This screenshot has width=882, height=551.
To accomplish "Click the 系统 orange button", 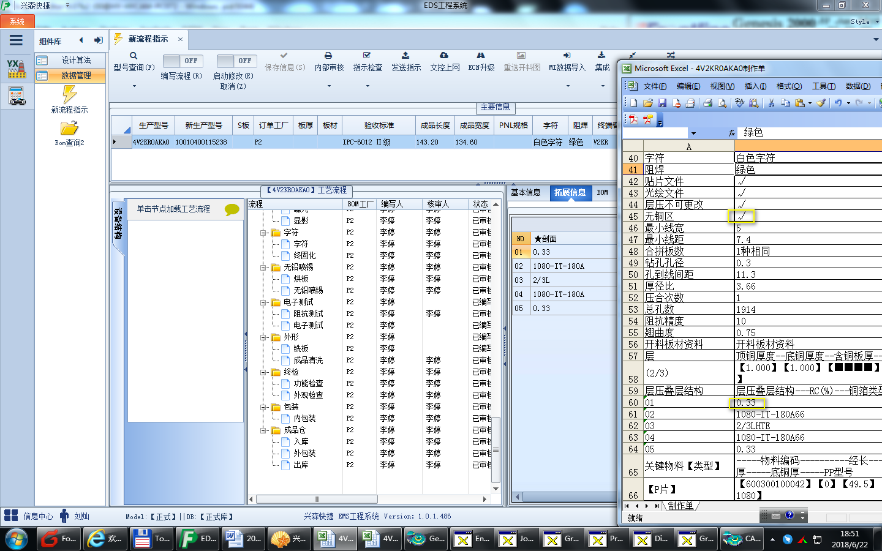I will click(17, 21).
